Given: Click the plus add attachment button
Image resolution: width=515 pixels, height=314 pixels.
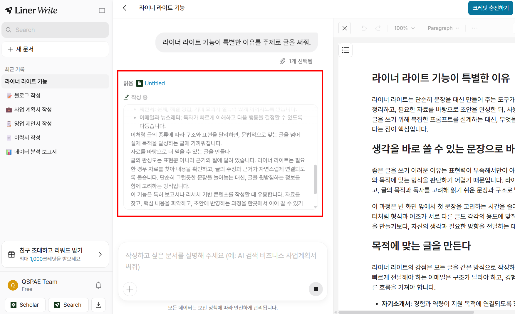Looking at the screenshot, I should [130, 289].
